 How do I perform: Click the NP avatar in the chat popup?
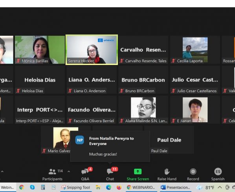(x=80, y=140)
